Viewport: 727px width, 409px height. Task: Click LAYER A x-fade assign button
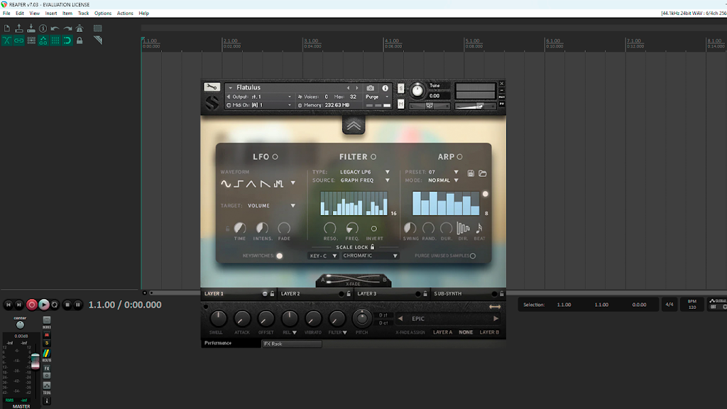442,332
